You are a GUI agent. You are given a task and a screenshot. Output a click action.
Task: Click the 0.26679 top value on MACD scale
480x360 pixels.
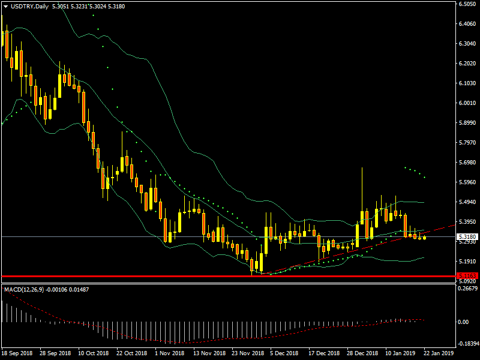[x=467, y=288]
